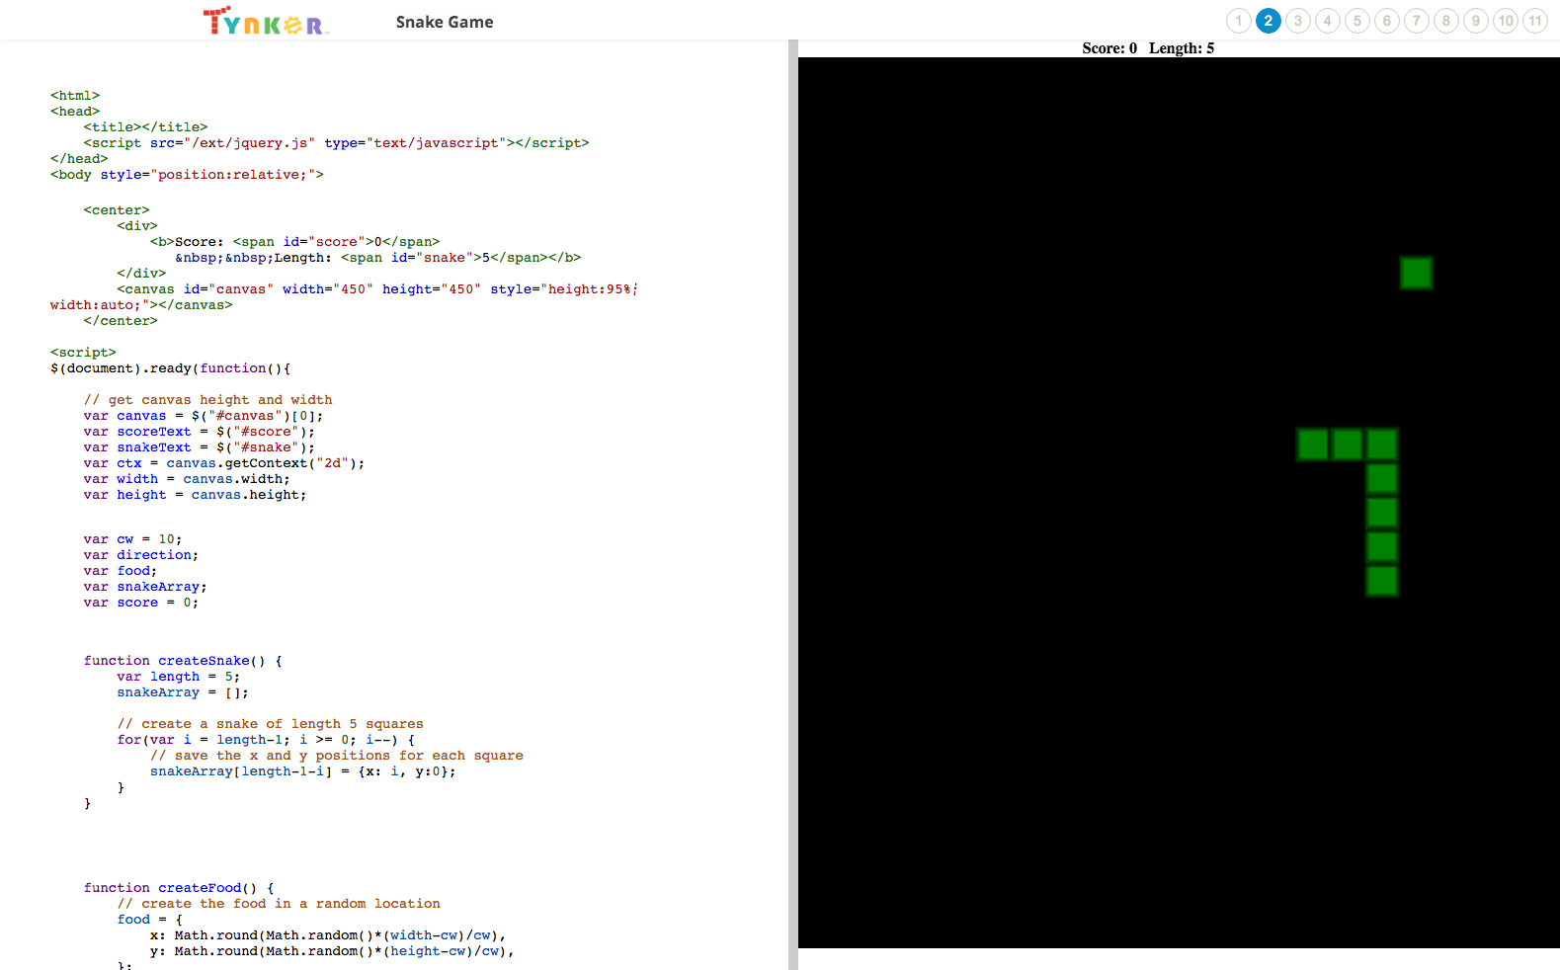
Task: Switch to step 5 circle
Action: coord(1356,21)
